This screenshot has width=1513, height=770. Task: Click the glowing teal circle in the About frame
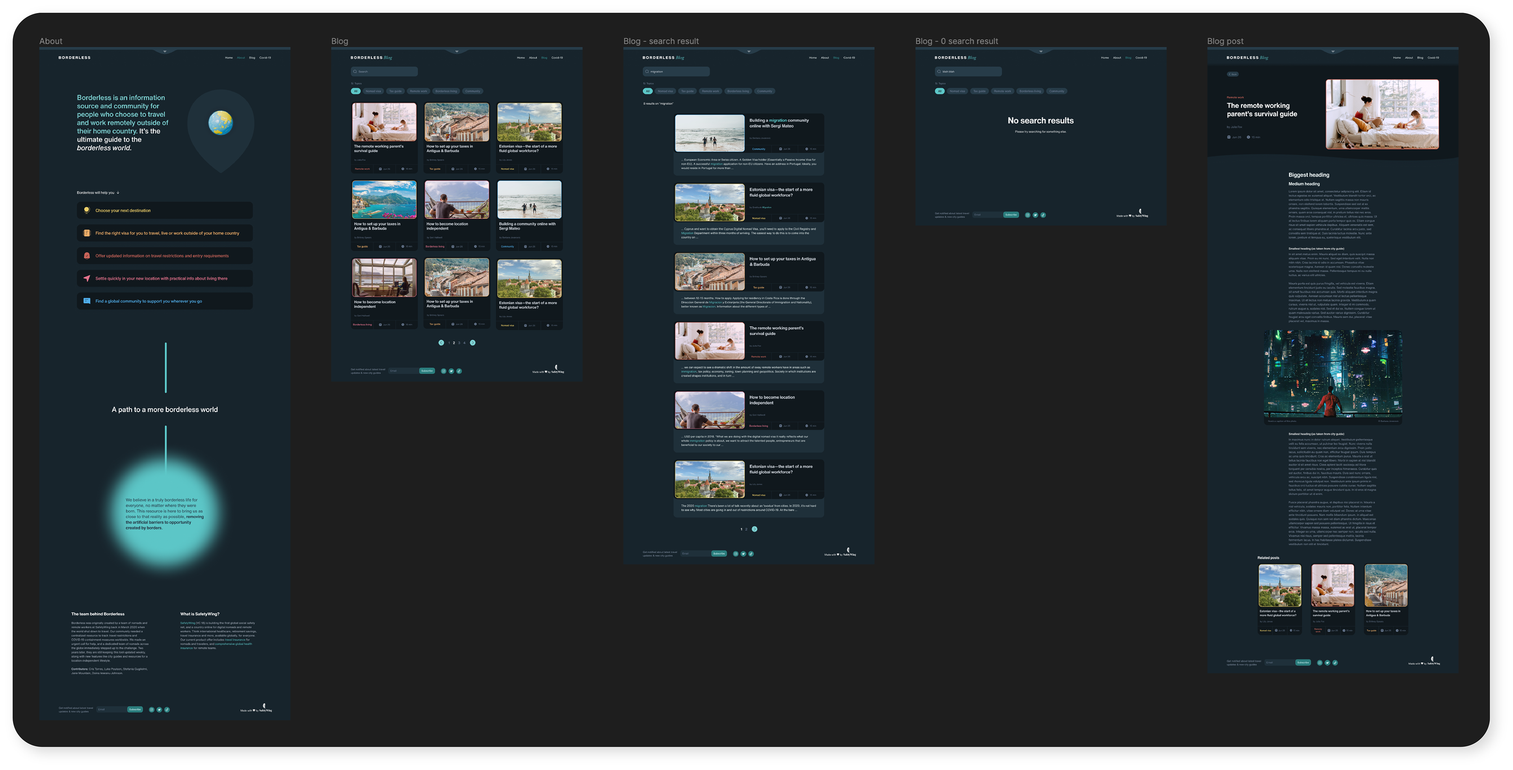coord(165,514)
